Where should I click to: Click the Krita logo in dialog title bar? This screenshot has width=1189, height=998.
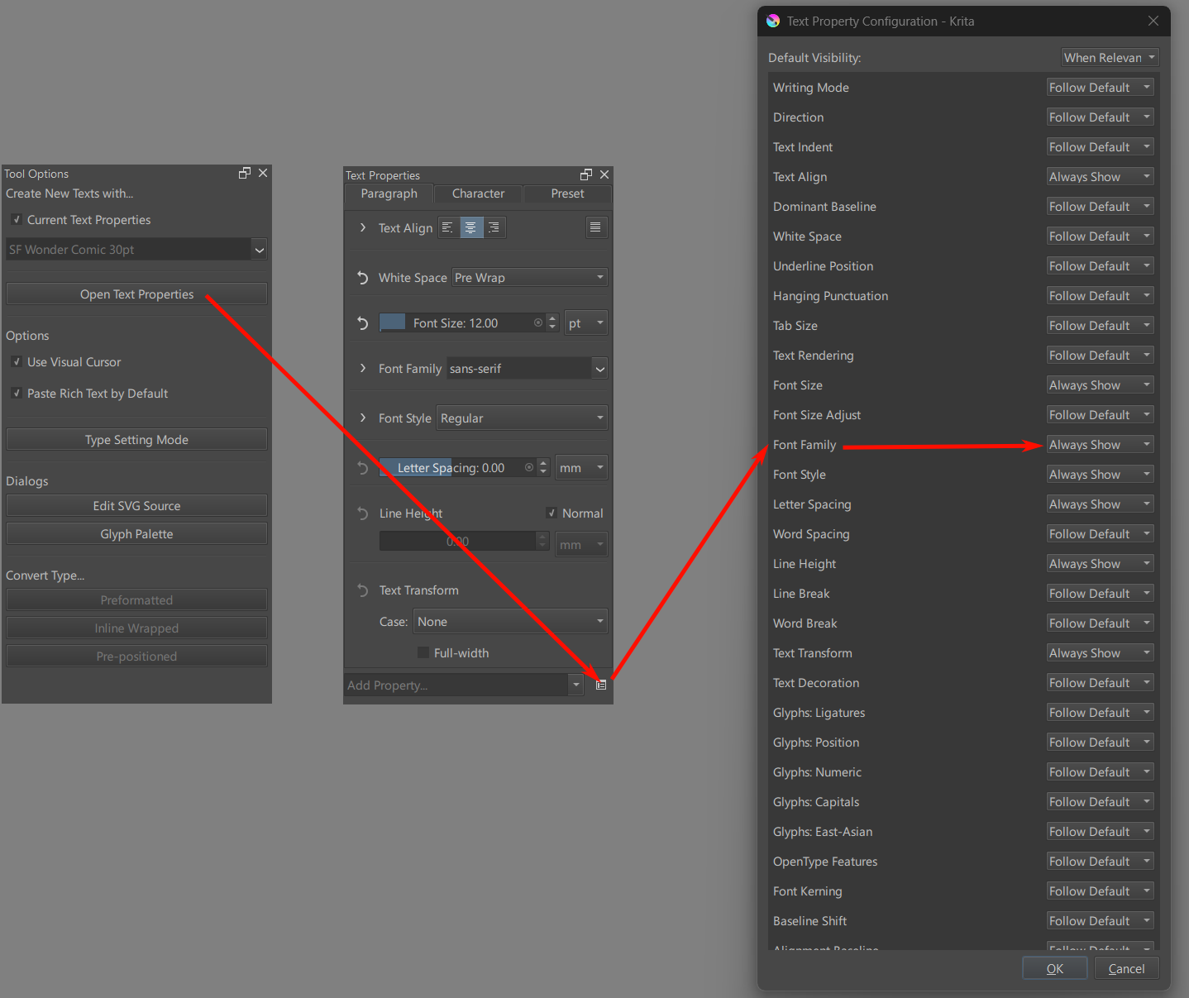[773, 21]
